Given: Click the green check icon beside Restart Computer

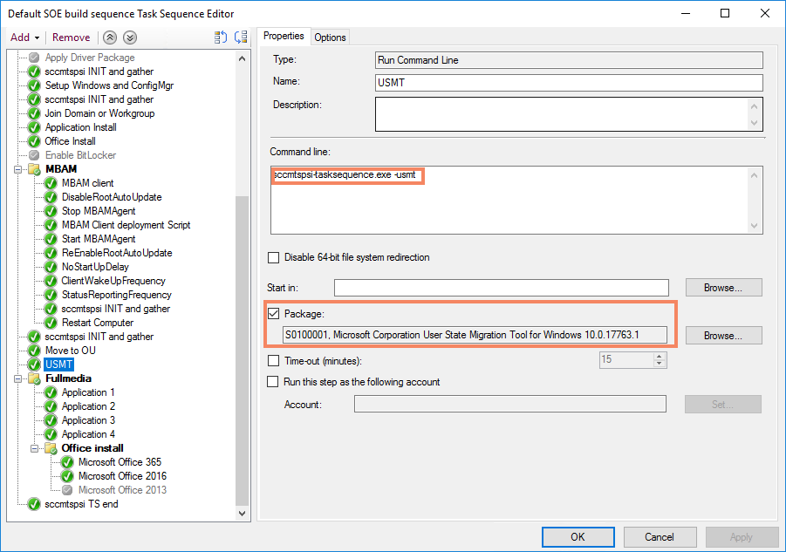Looking at the screenshot, I should (x=51, y=323).
